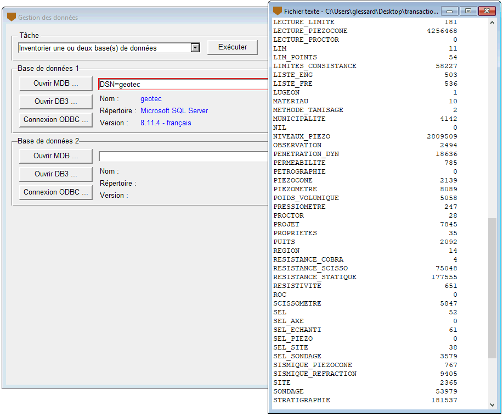Select the LUGEON row
The image size is (503, 416).
365,92
